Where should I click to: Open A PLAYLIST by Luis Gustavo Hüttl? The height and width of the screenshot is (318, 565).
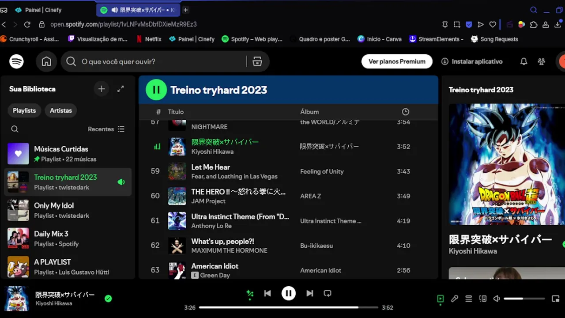coord(68,267)
